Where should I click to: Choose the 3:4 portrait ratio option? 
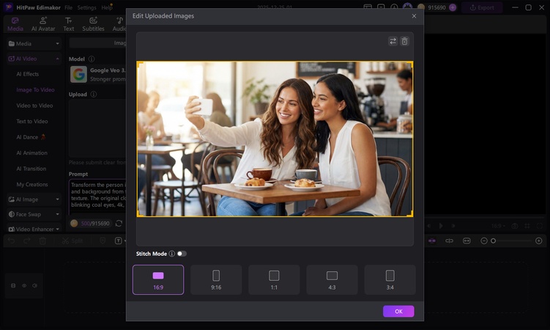[x=390, y=279]
